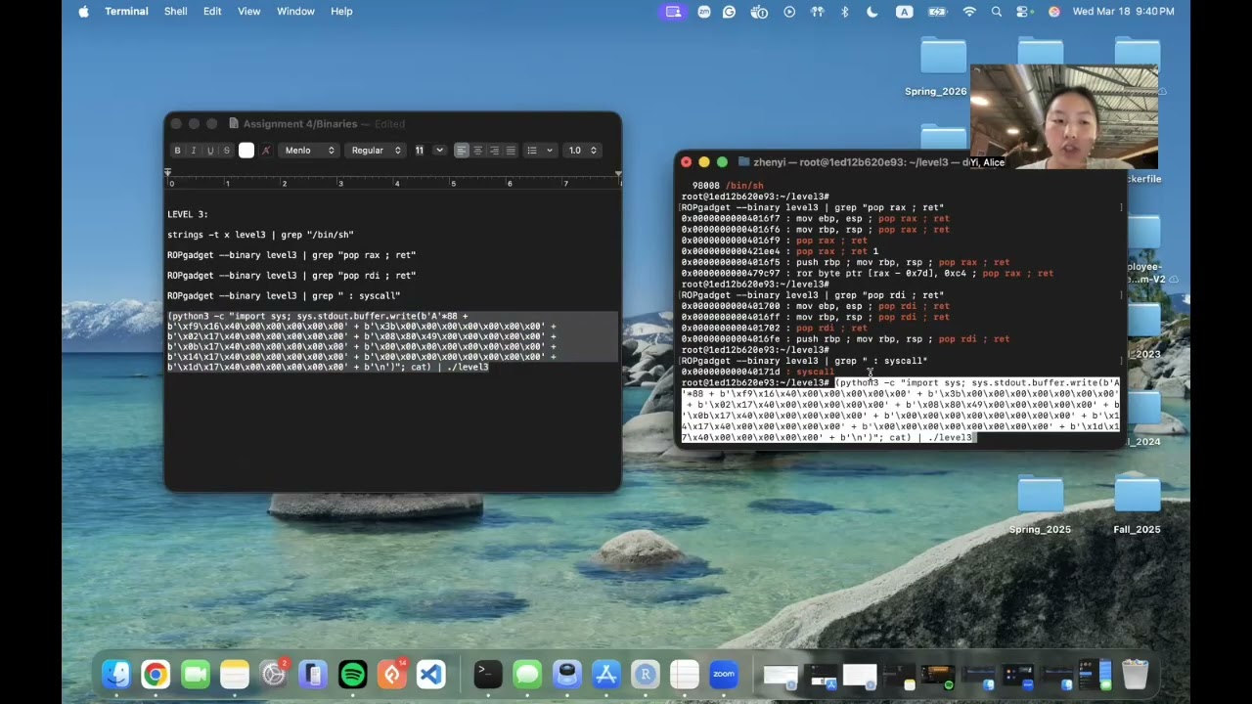Open the Help menu
The width and height of the screenshot is (1252, 704).
tap(341, 12)
